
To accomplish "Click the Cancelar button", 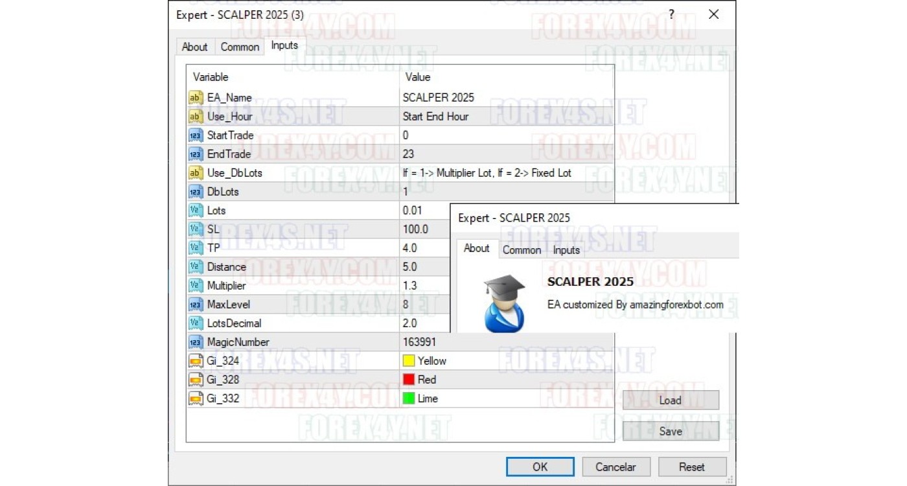I will pos(615,467).
